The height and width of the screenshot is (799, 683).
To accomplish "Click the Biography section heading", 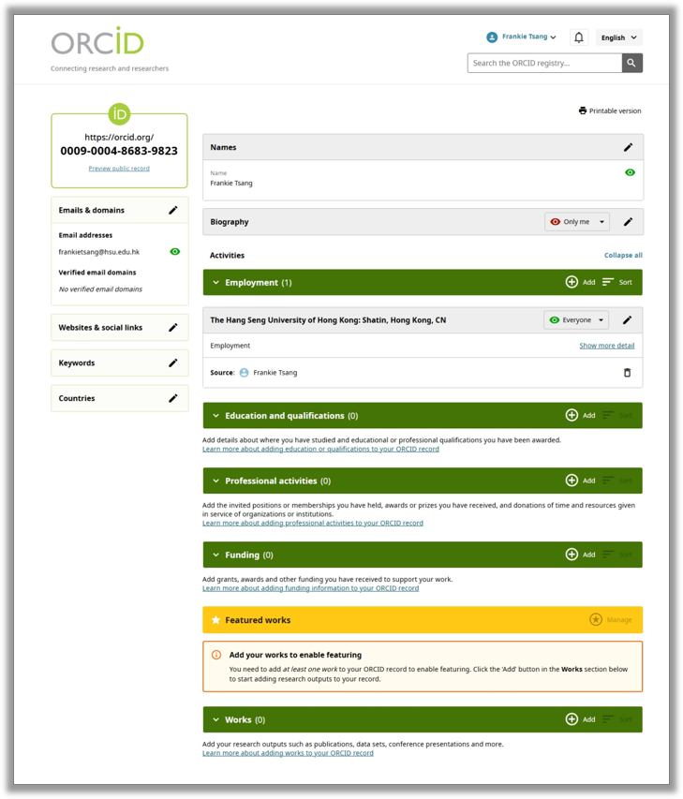I will pos(230,222).
